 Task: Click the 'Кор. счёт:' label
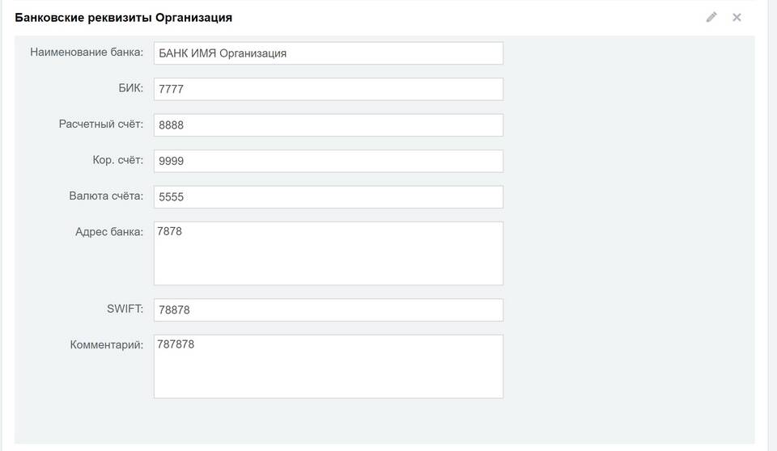pyautogui.click(x=118, y=160)
